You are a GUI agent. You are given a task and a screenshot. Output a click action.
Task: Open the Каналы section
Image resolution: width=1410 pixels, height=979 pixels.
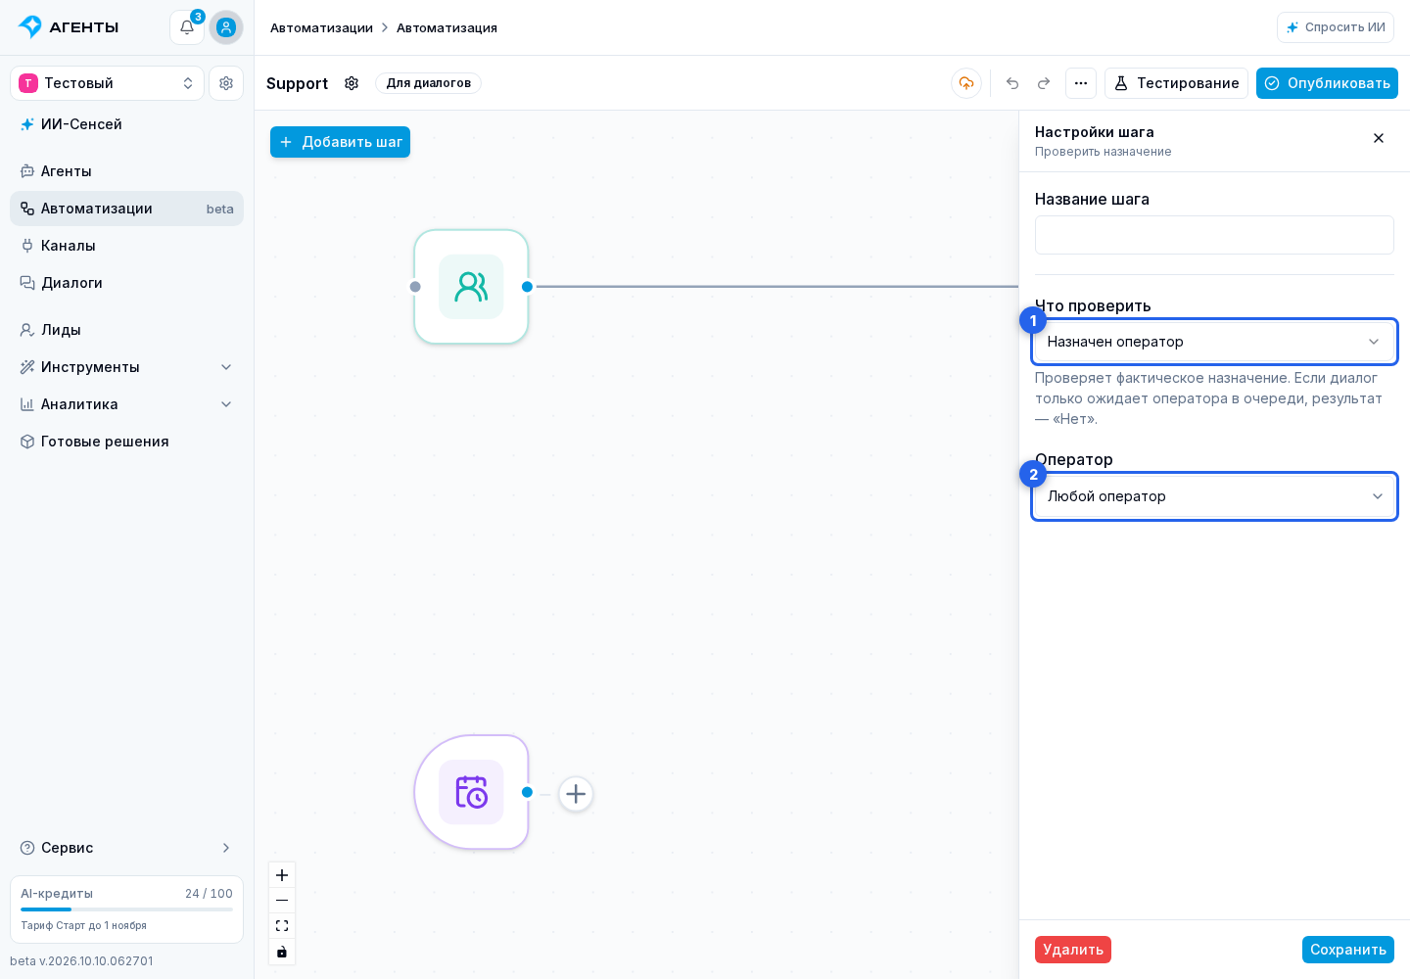click(x=126, y=246)
